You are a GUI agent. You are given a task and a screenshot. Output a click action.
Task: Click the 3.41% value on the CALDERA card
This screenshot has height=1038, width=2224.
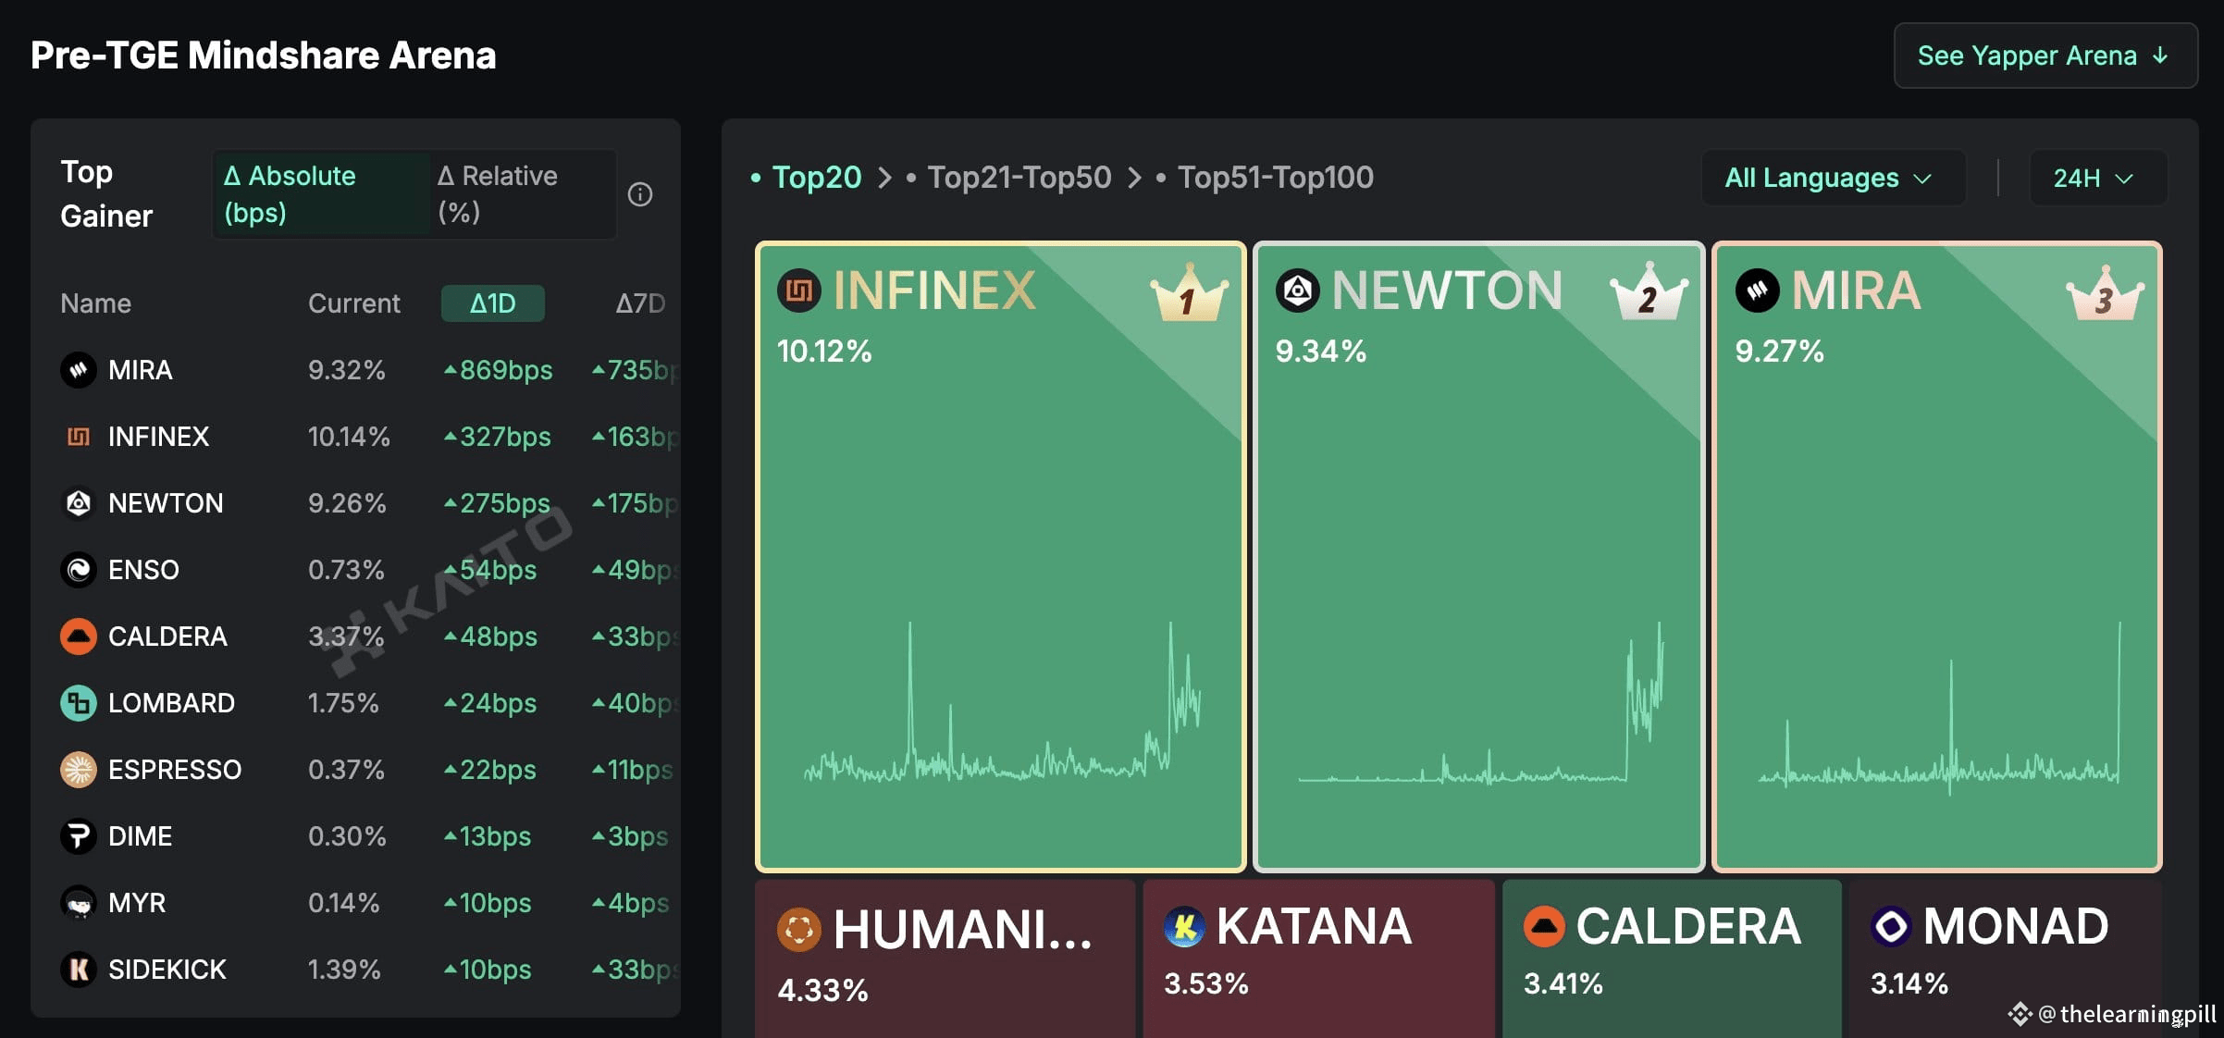[x=1563, y=983]
